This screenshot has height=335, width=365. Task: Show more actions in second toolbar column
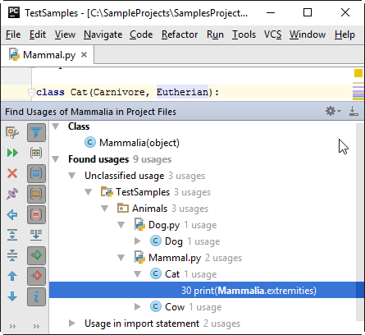(x=36, y=326)
